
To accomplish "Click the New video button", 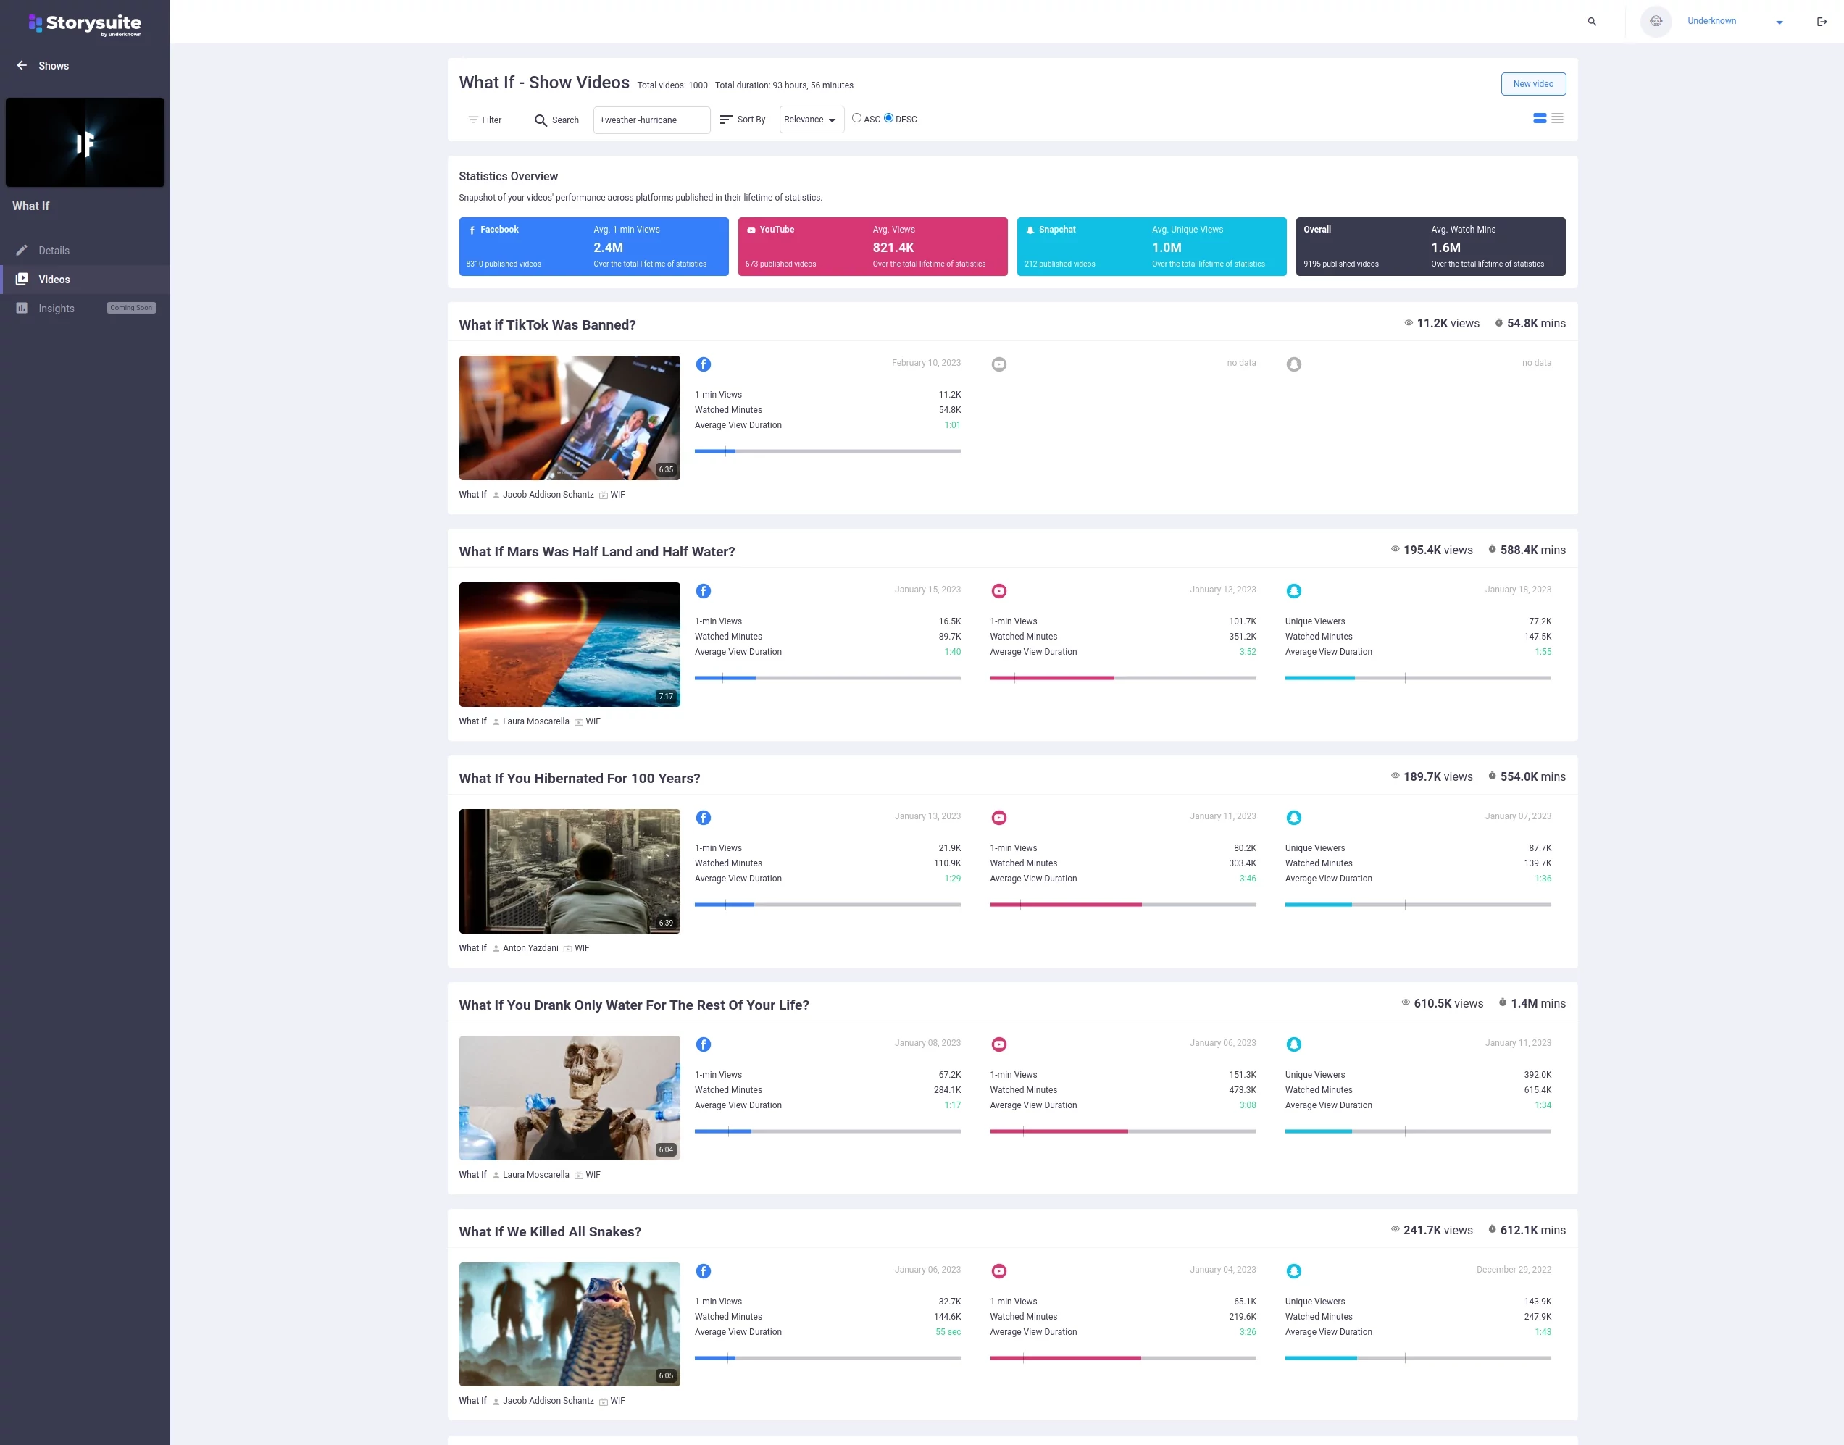I will click(x=1532, y=84).
